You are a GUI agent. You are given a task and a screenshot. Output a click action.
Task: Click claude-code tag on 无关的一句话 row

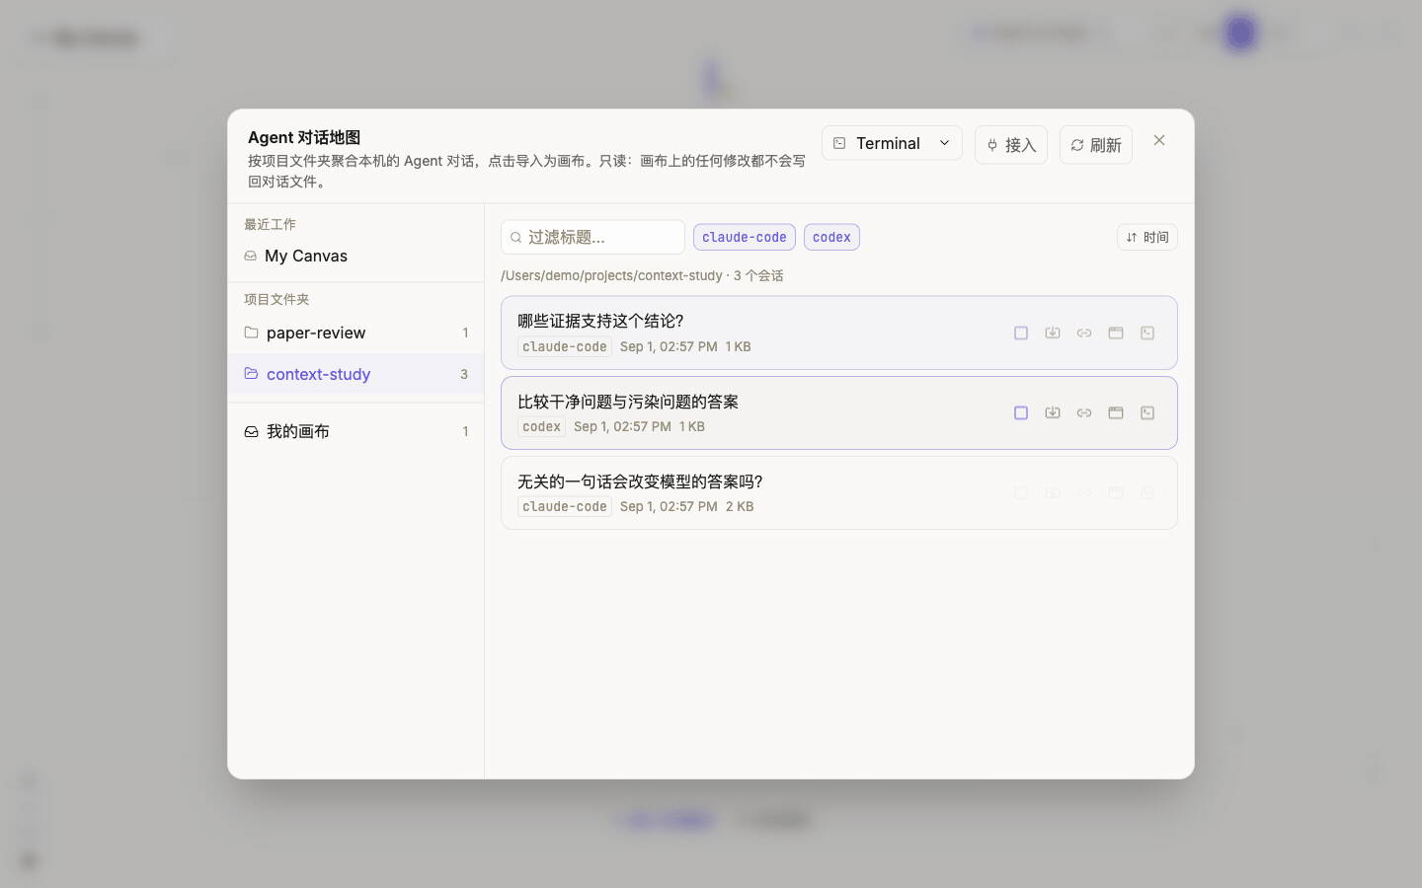coord(565,506)
